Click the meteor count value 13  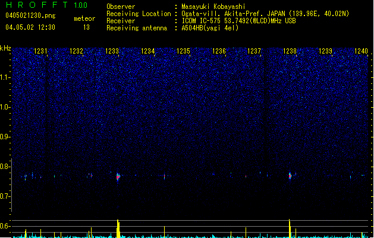click(x=86, y=27)
